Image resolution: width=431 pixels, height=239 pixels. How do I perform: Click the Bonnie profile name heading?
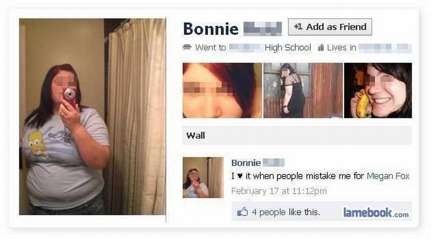[211, 29]
